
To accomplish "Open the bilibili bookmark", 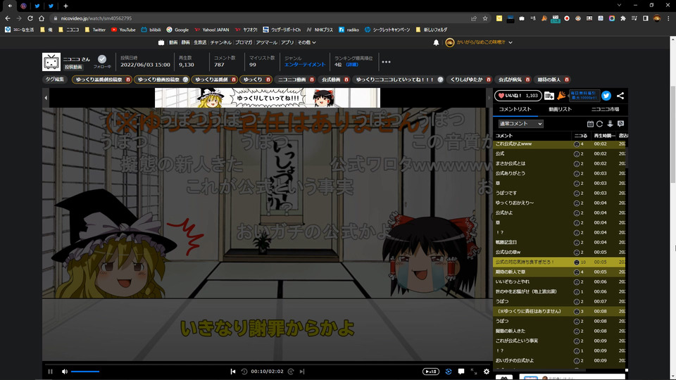I will [151, 30].
